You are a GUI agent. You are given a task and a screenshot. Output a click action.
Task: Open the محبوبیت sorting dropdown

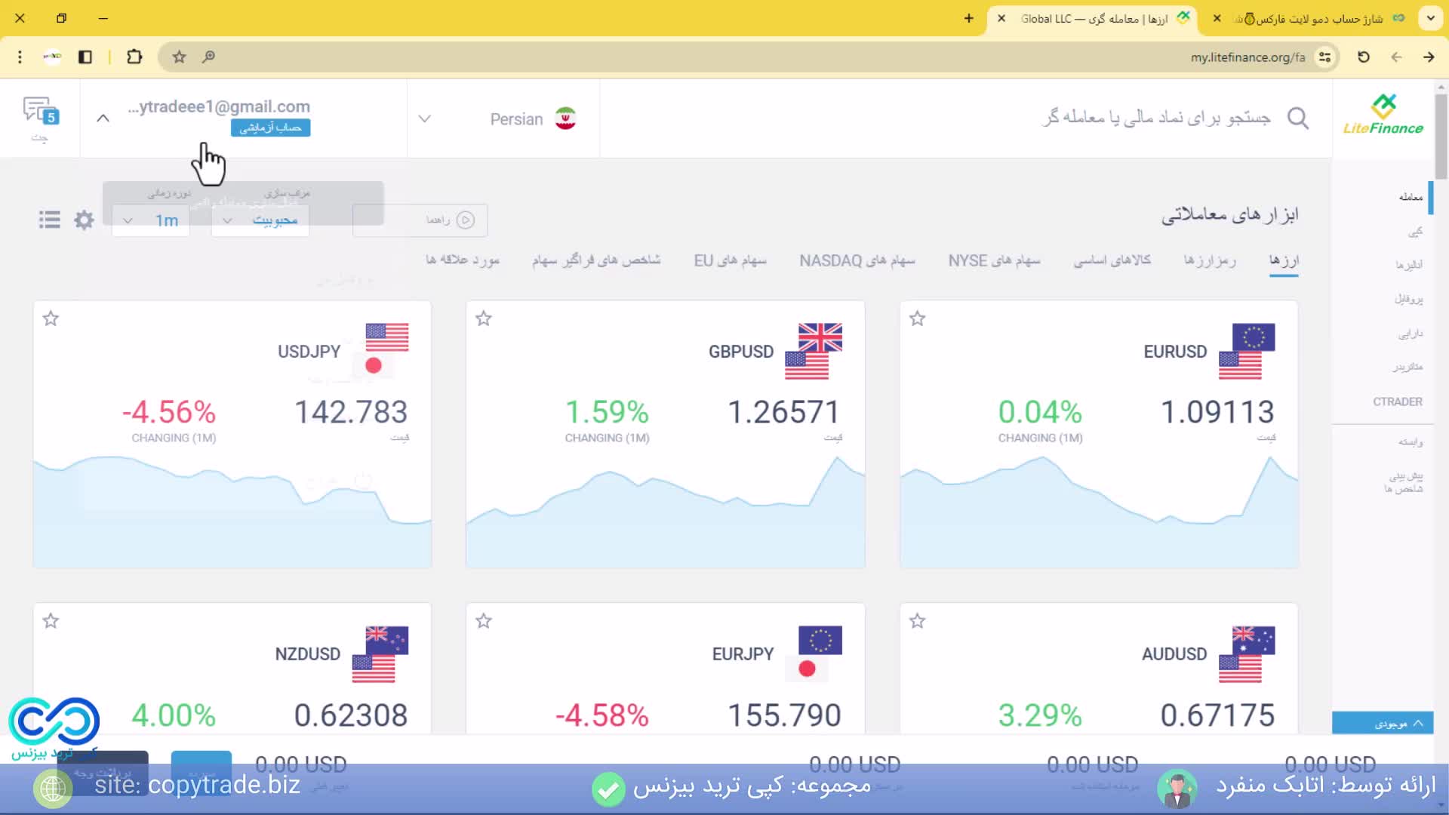coord(260,220)
